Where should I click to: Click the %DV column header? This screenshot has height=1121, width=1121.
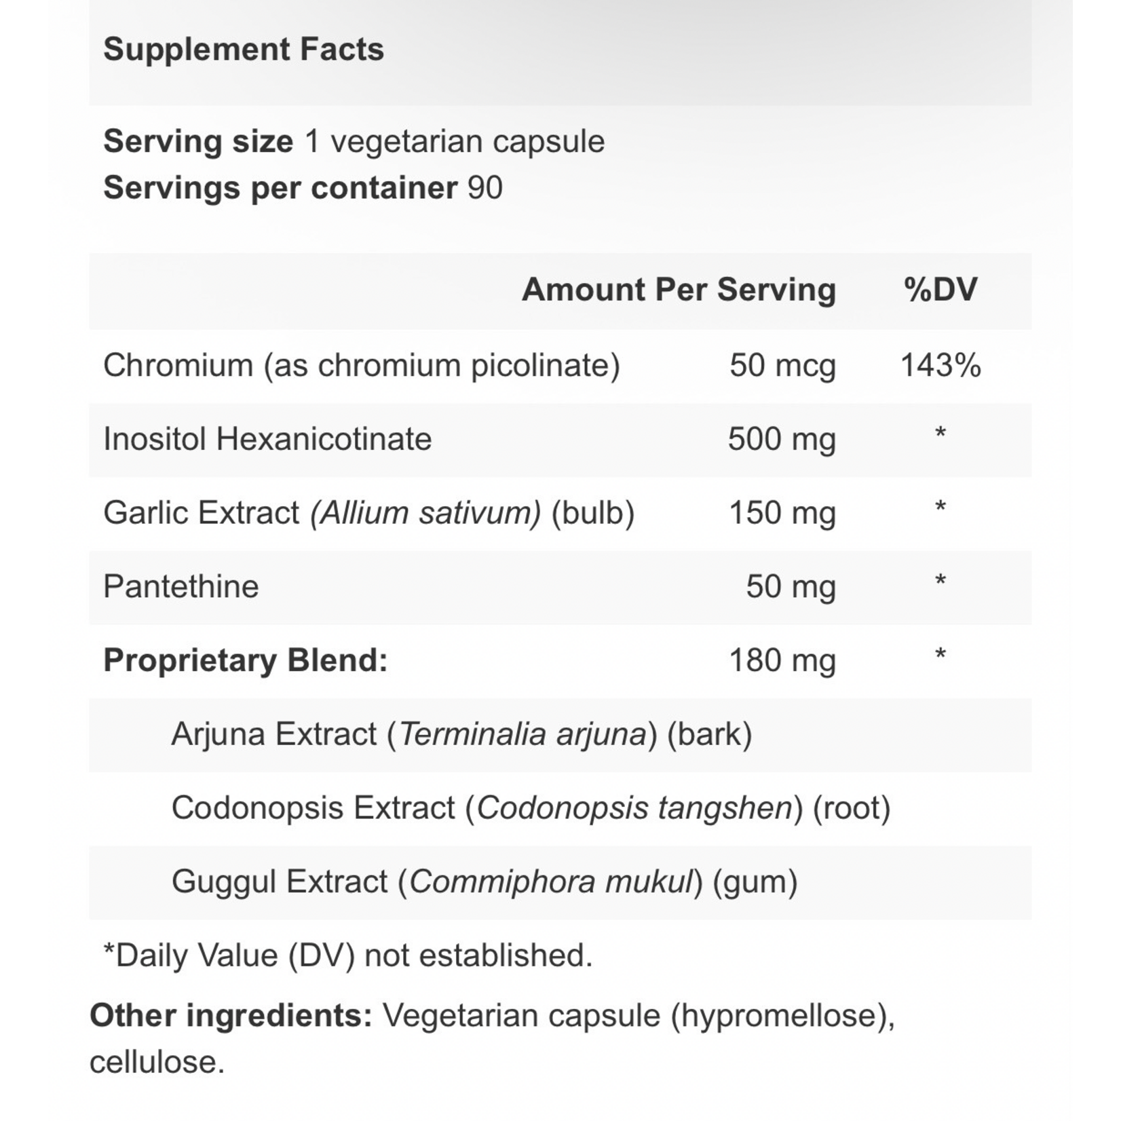click(x=940, y=290)
